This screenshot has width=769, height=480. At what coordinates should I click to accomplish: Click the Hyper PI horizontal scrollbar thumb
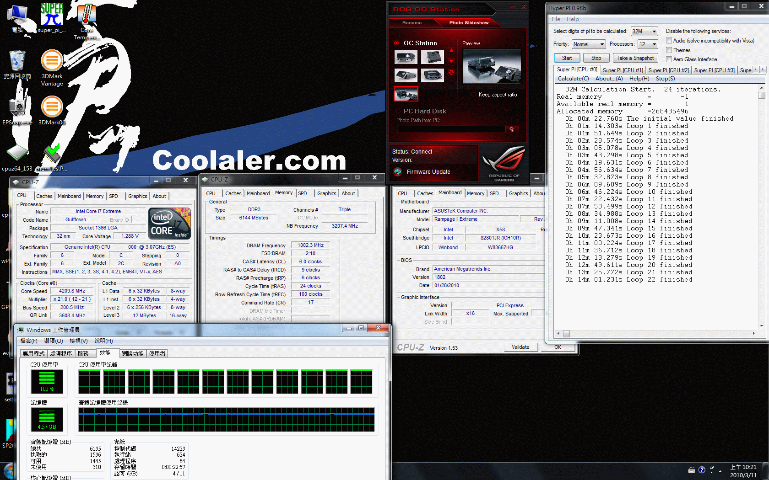tap(566, 334)
